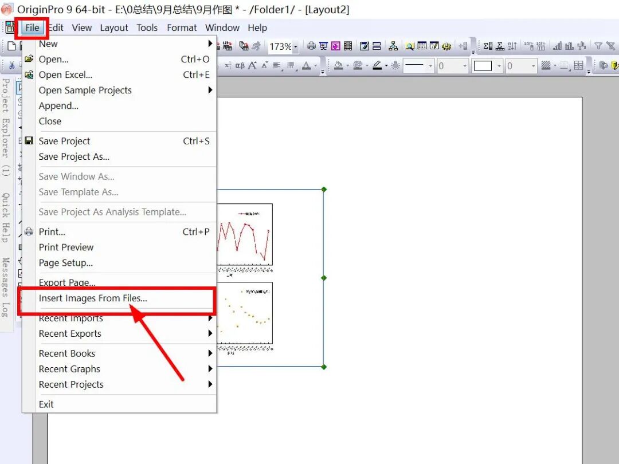Open the Window menu
Screen dimensions: 619x464
tap(222, 28)
